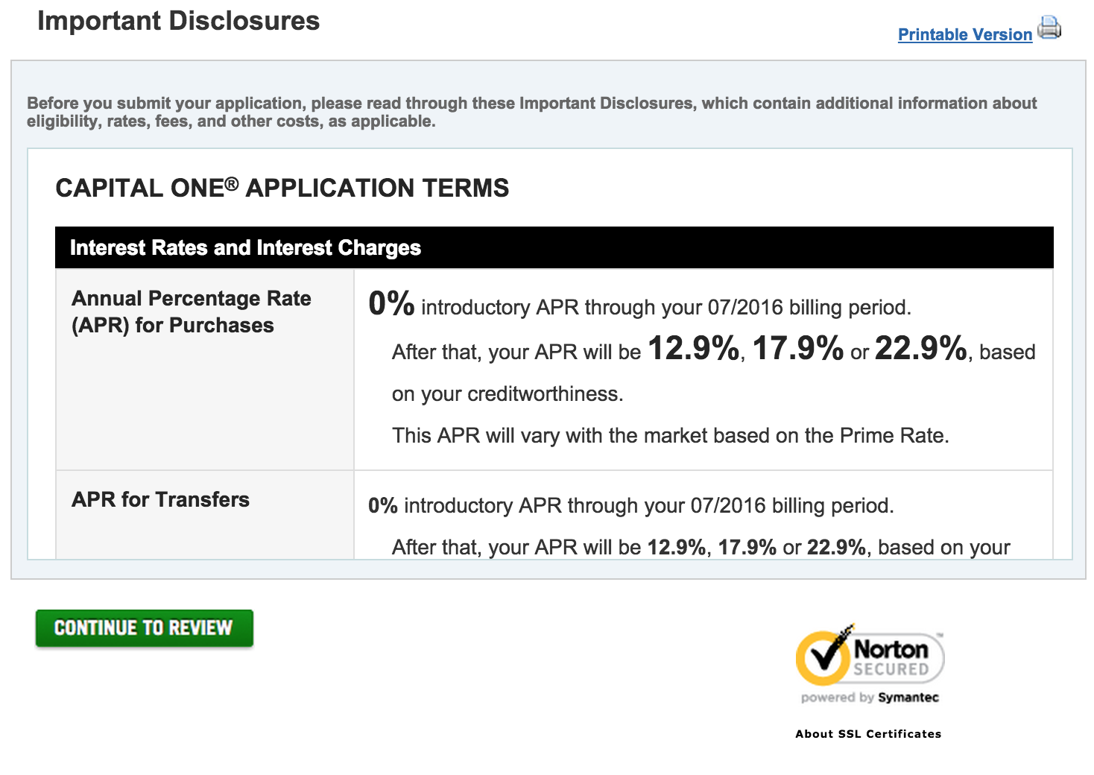Click "powered by Symantec" text
The width and height of the screenshot is (1094, 775).
point(870,697)
